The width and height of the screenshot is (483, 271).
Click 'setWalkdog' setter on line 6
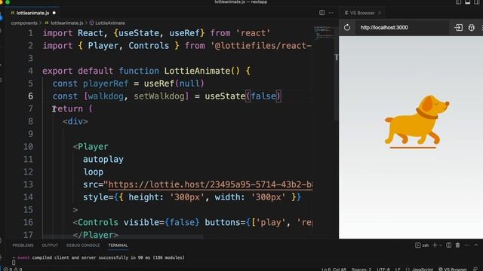pyautogui.click(x=159, y=96)
